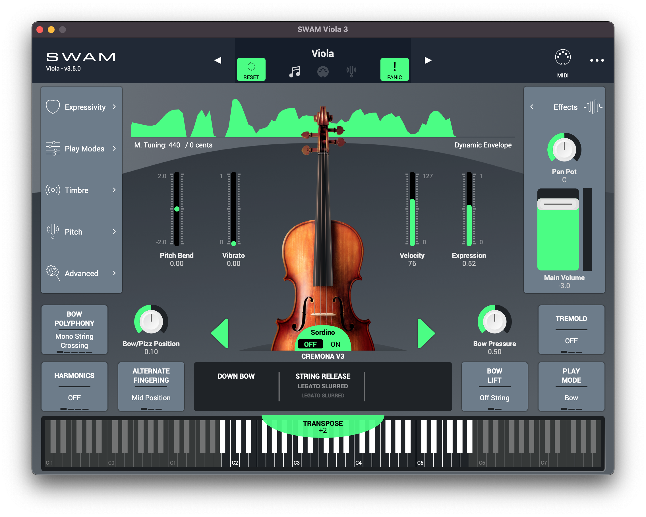Click the green PANIC button
Screen dimensions: 646x517
394,69
